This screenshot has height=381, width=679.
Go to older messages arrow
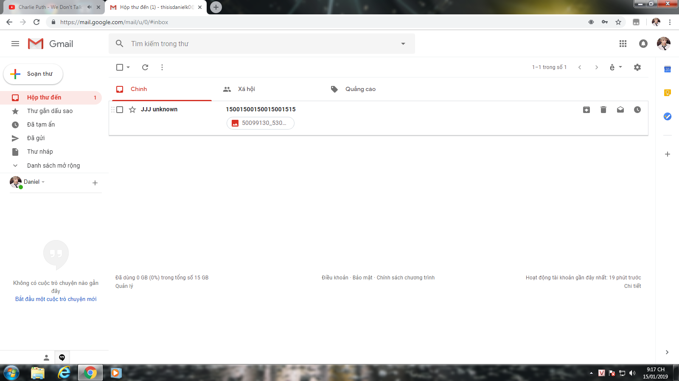tap(597, 67)
